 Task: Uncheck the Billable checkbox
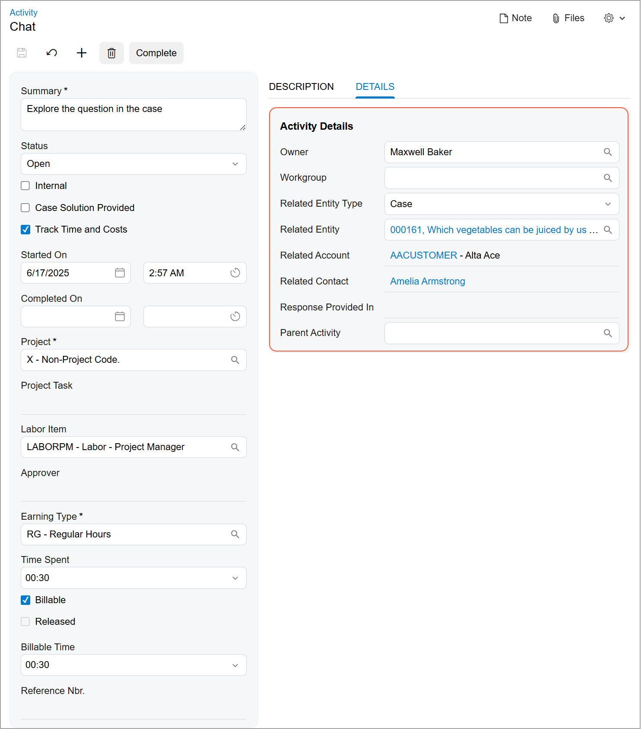click(25, 600)
